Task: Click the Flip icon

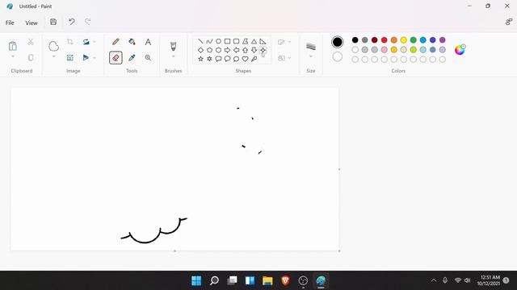Action: coord(86,58)
